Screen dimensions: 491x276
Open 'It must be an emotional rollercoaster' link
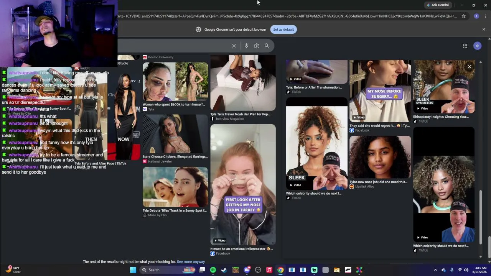242,249
